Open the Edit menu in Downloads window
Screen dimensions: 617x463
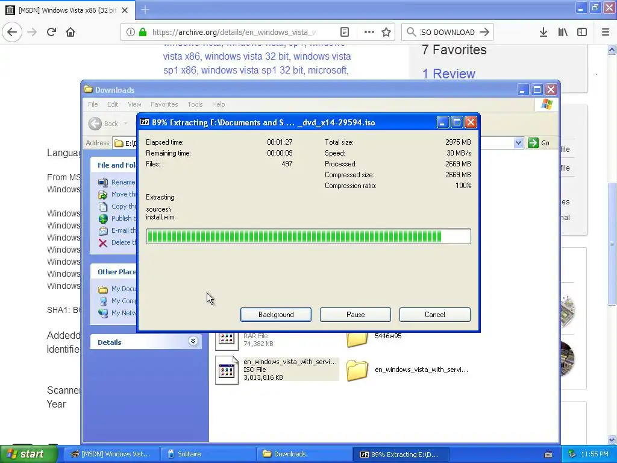(x=113, y=104)
